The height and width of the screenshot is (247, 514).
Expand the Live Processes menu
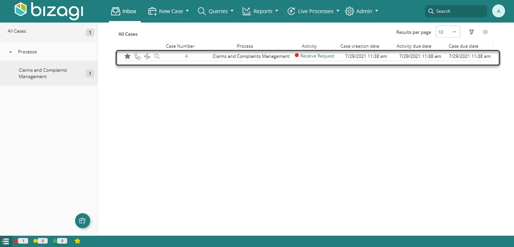(x=313, y=11)
